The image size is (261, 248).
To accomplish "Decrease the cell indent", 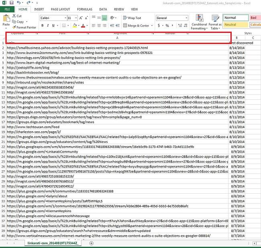I will tap(112, 25).
